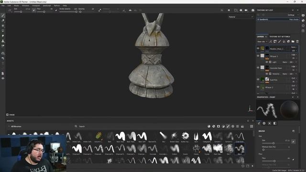Open the Window menu
The width and height of the screenshot is (306, 172).
25,6
